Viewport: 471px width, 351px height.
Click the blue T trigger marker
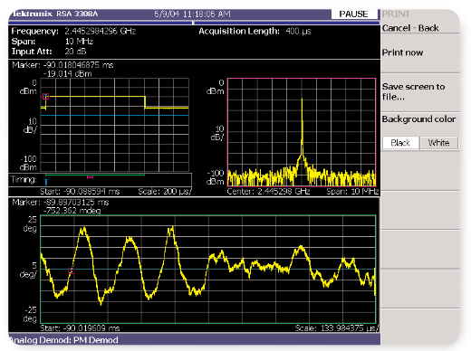tap(46, 182)
